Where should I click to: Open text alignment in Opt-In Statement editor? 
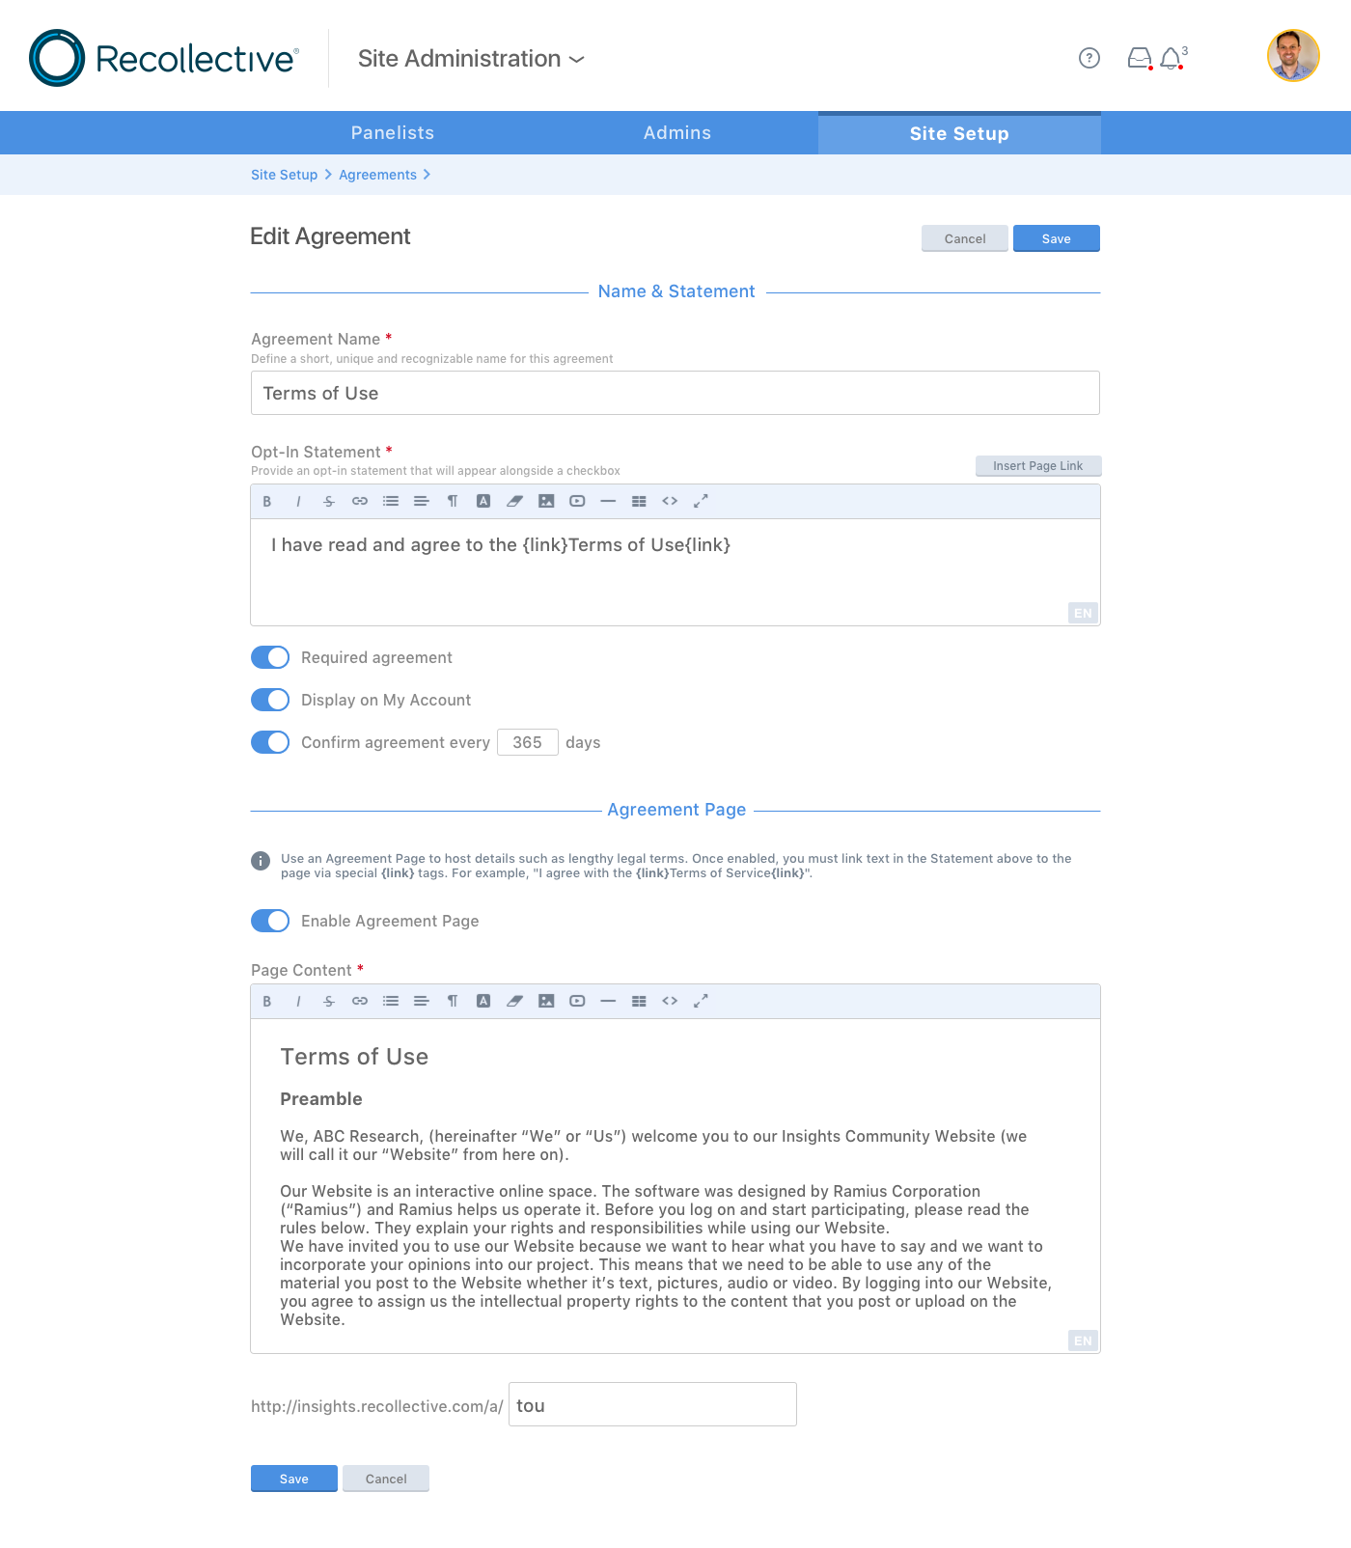tap(422, 501)
